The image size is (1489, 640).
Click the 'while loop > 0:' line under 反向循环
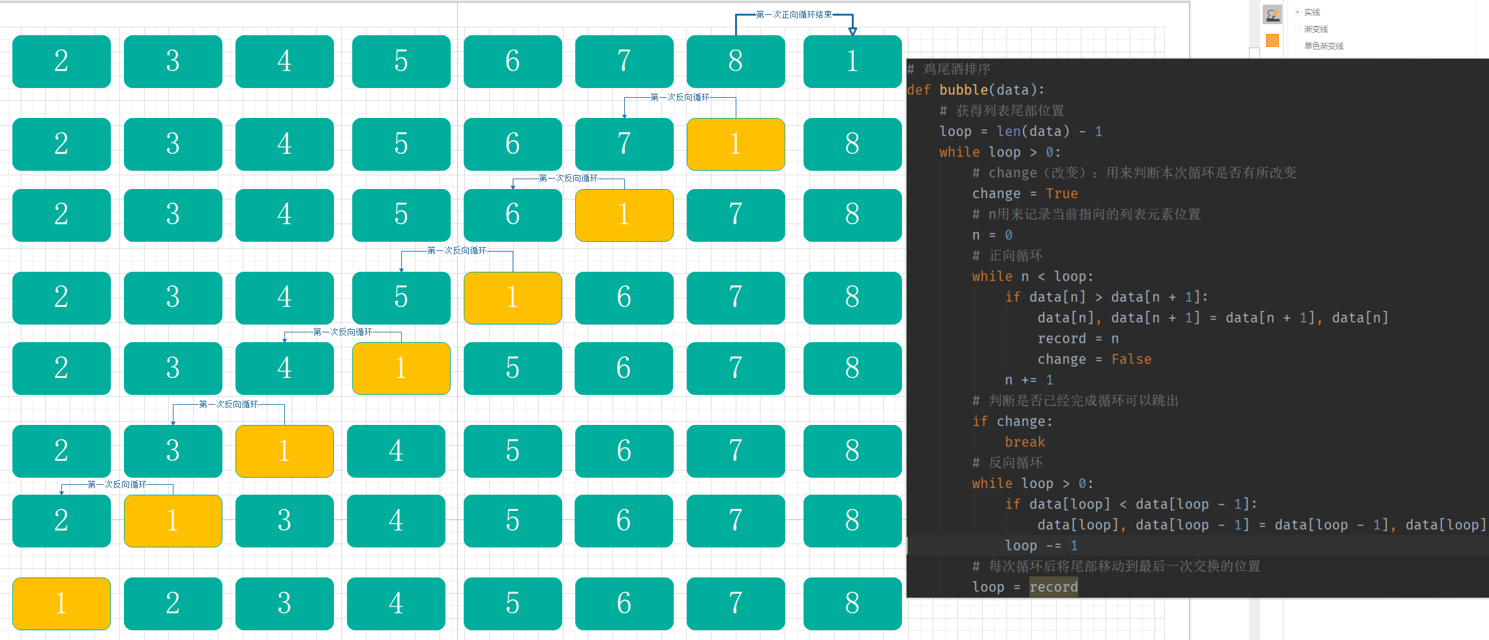pos(1032,484)
